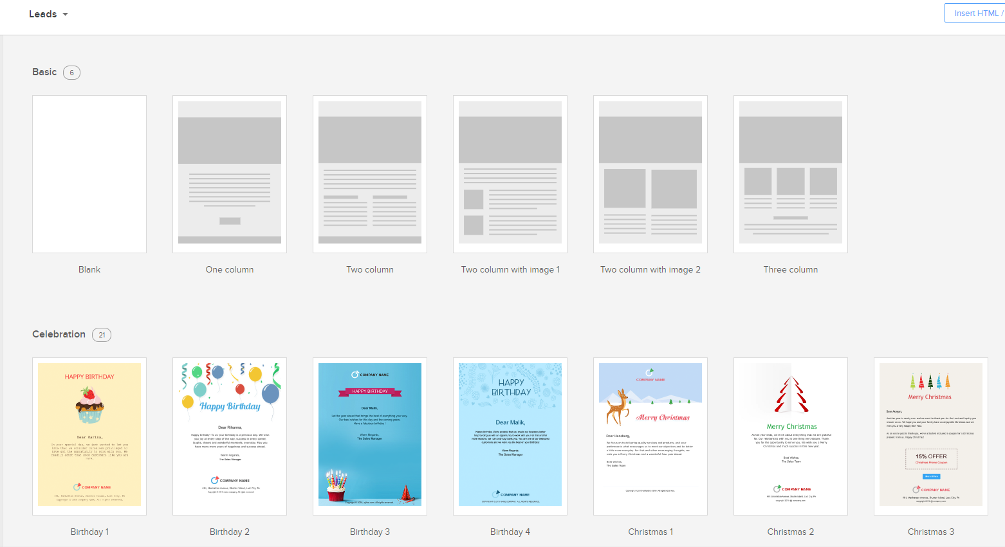
Task: Click the Two column with image 1 label
Action: click(510, 269)
